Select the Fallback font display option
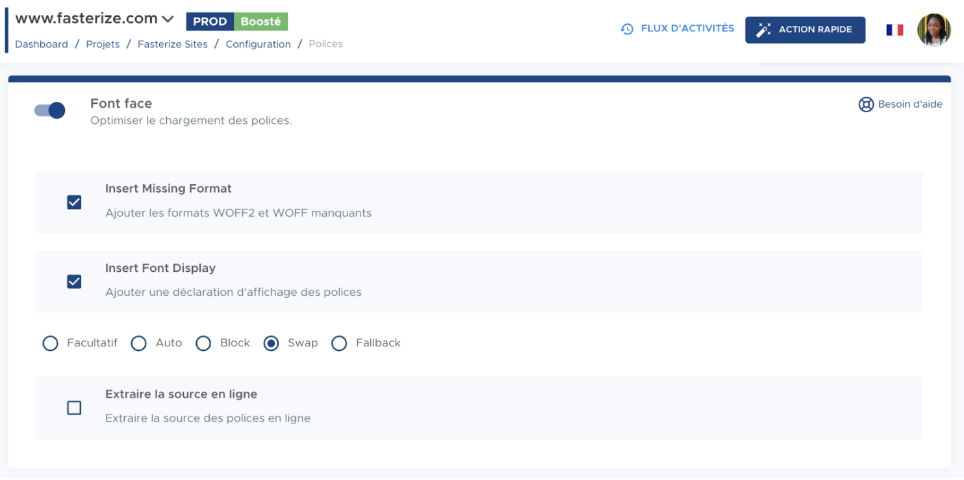The width and height of the screenshot is (964, 480). point(339,343)
